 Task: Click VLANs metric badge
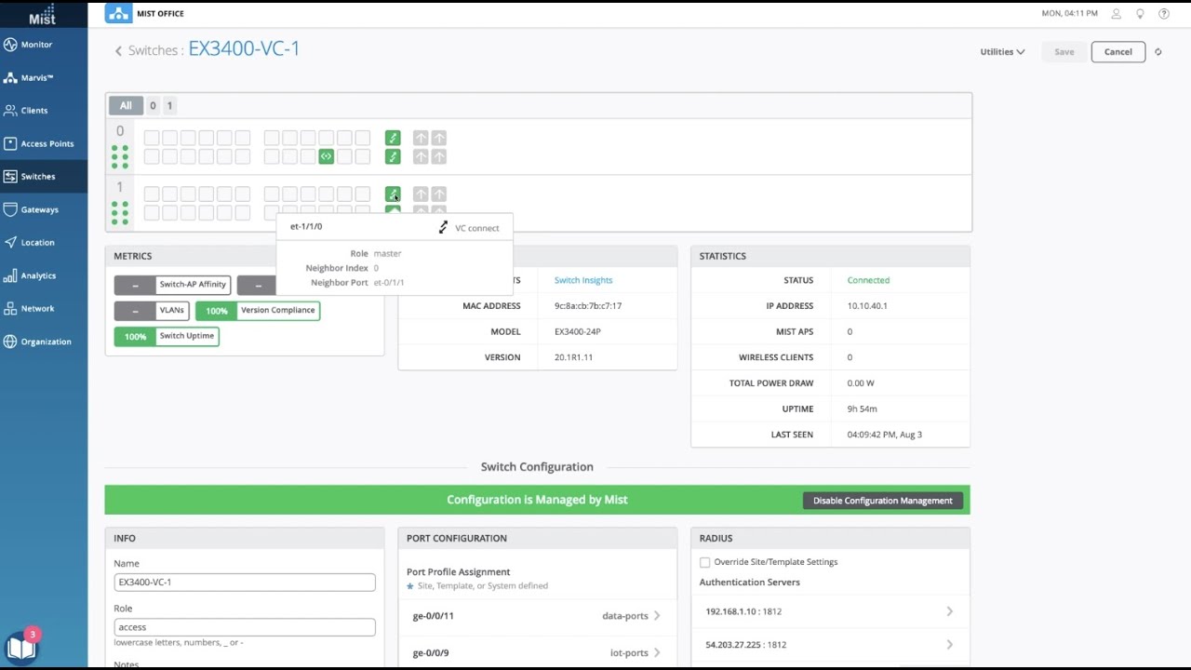point(152,311)
